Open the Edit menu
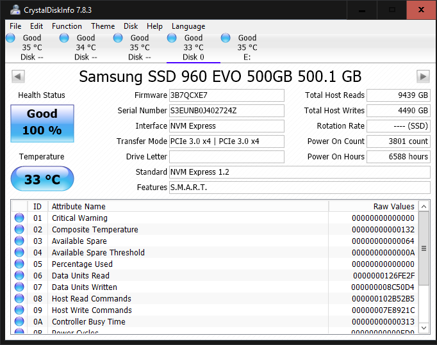 (x=37, y=26)
